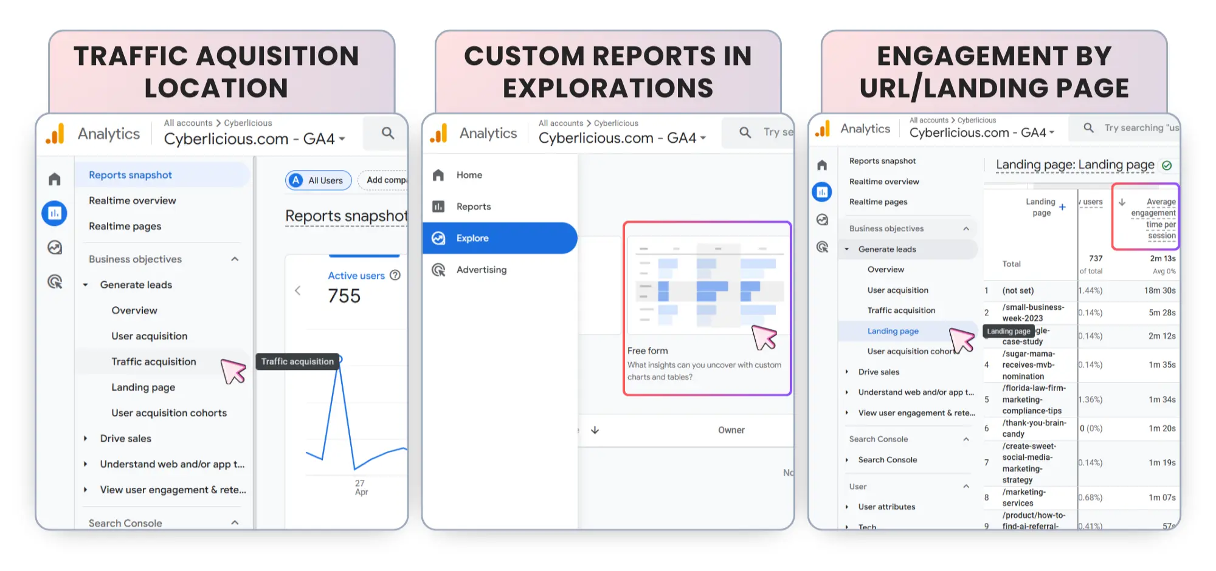Click the Explore icon in middle menu
Screen dimensions: 1216x571
click(438, 238)
